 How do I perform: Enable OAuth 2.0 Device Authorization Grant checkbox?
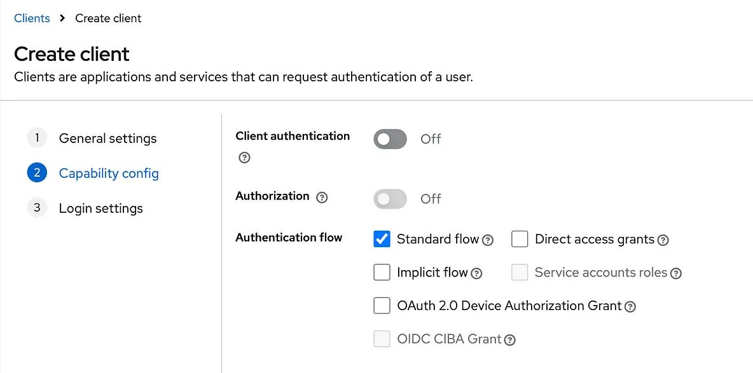click(382, 305)
